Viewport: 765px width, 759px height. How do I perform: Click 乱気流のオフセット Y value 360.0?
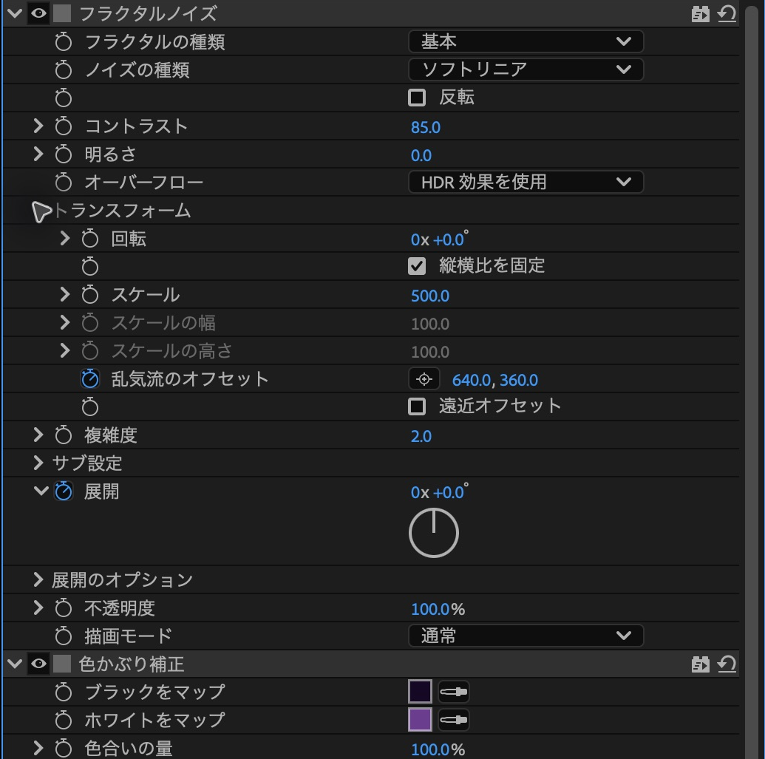point(519,381)
